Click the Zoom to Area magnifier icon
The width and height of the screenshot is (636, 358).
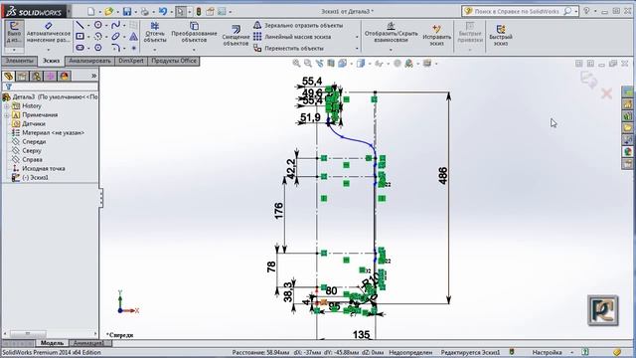308,64
